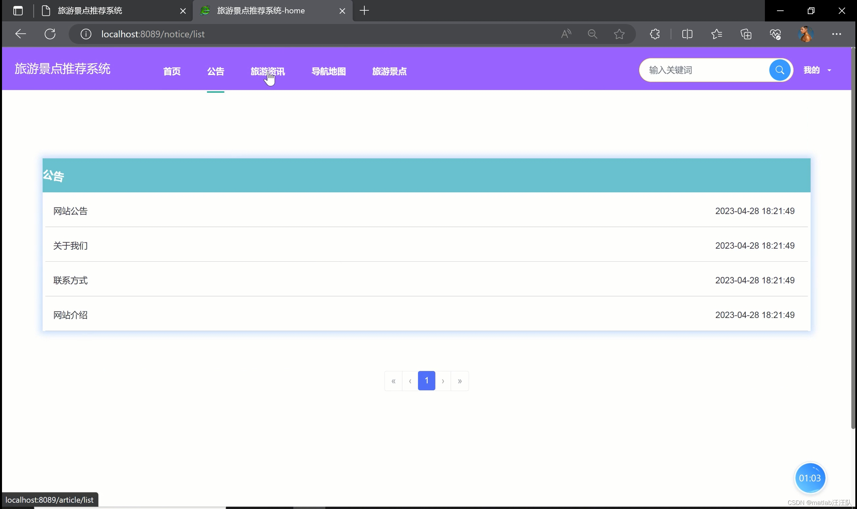Open the 联系方式 notice entry
The height and width of the screenshot is (509, 857).
point(70,280)
